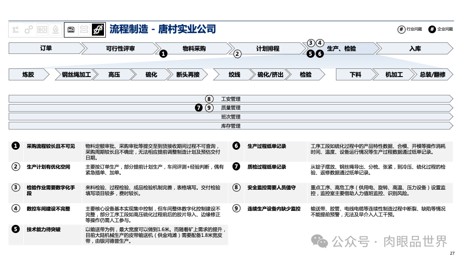Click marker 4 above 生产、检验 step

click(x=320, y=43)
